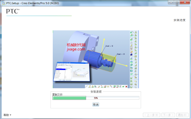Minimize the PTC.Setup window
Image resolution: width=191 pixels, height=119 pixels.
(x=171, y=2)
